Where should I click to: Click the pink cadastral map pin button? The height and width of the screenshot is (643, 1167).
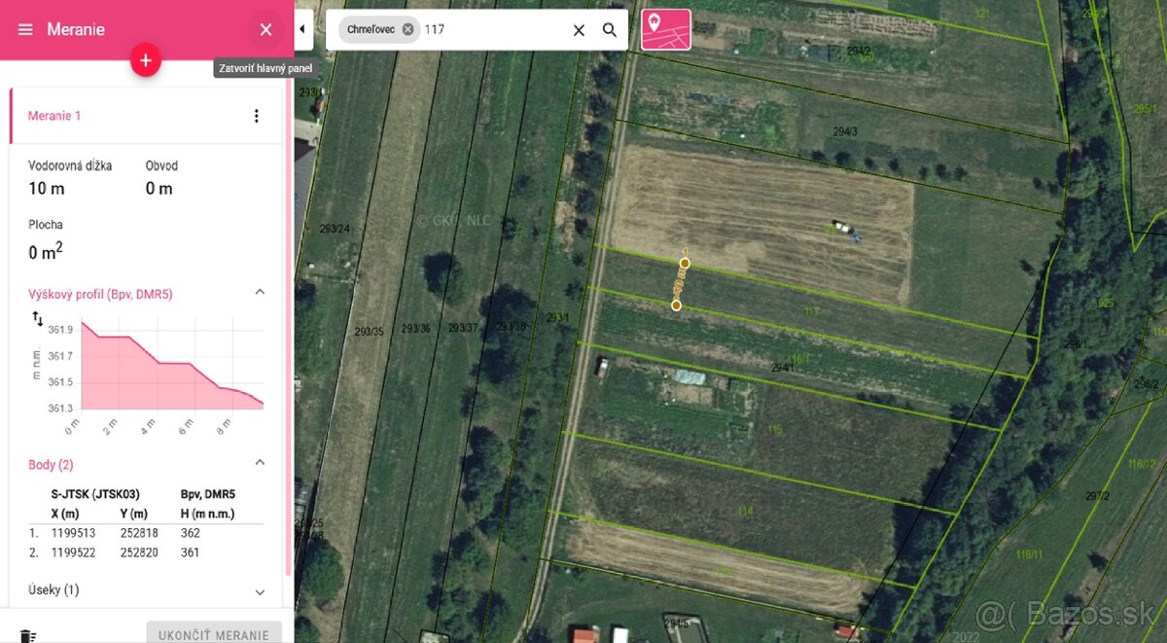coord(666,29)
